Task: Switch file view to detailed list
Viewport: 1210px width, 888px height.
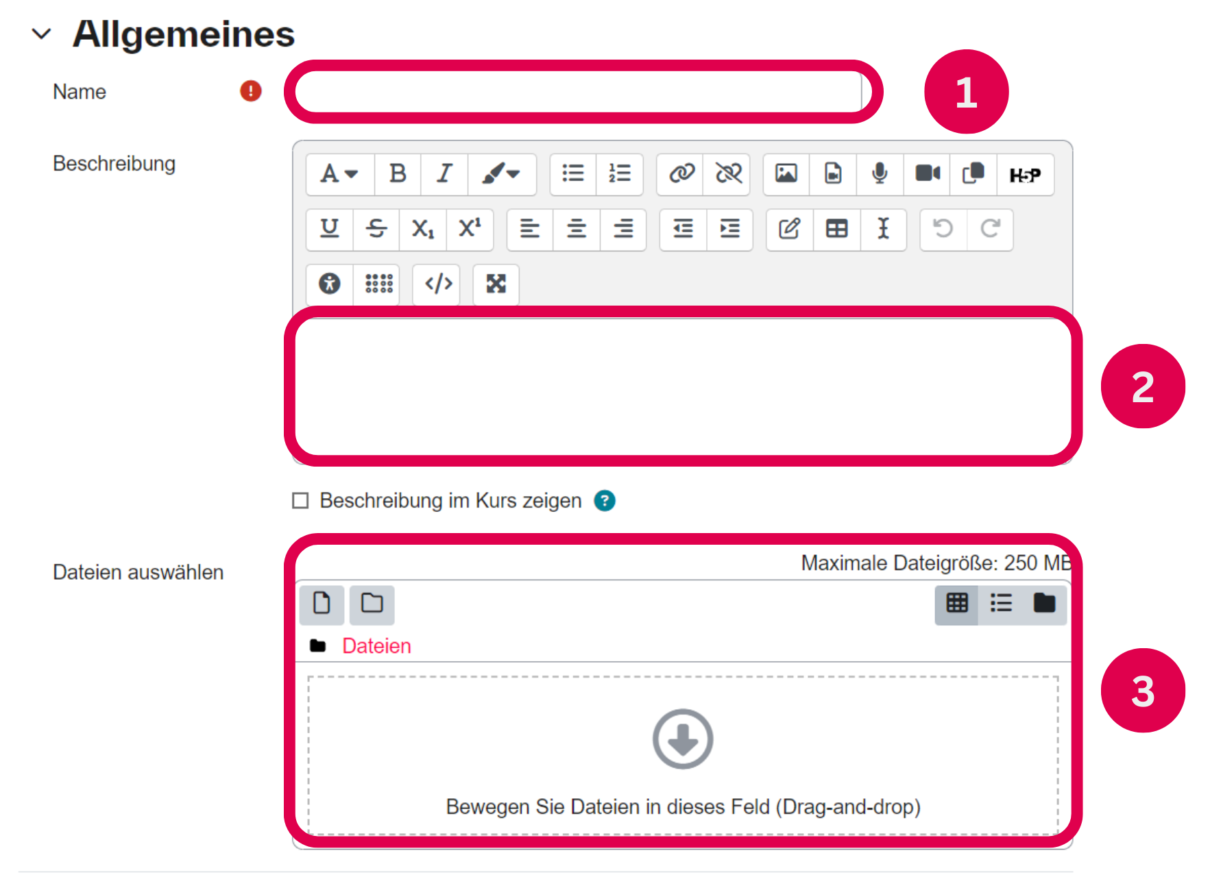Action: [1001, 604]
